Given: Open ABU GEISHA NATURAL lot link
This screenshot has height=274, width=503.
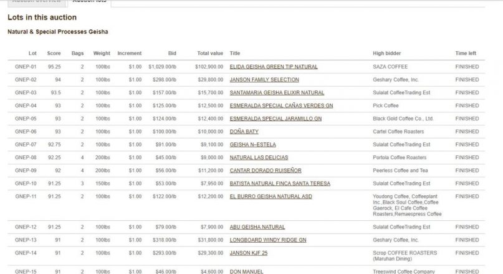Looking at the screenshot, I should coord(257,227).
